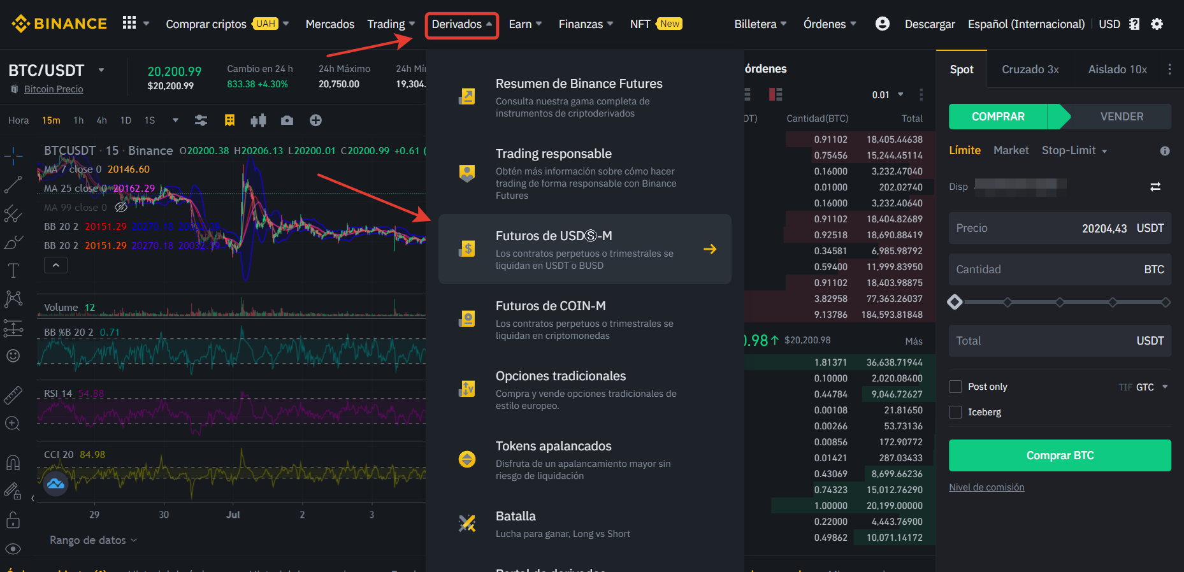Select the zoom in tool
Viewport: 1184px width, 572px height.
[13, 424]
